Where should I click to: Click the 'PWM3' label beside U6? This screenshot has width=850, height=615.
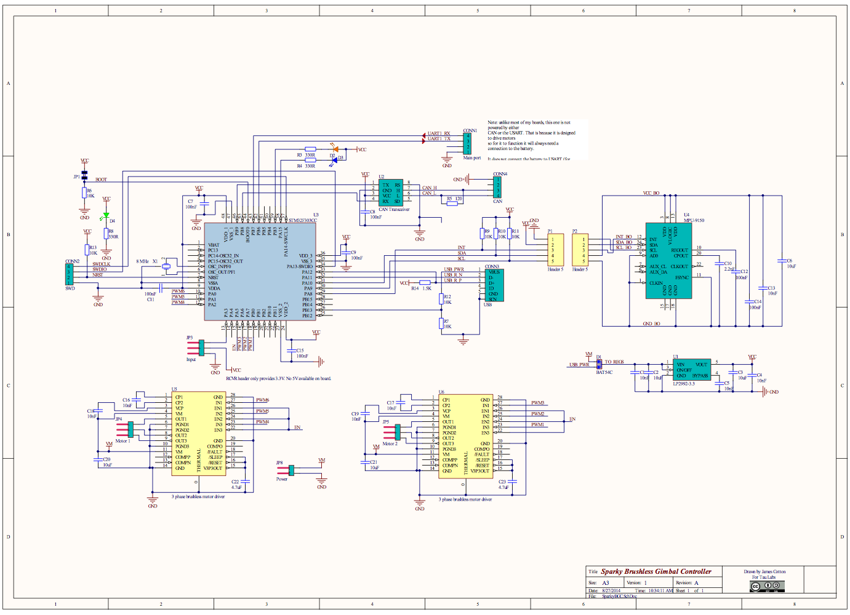click(x=538, y=403)
